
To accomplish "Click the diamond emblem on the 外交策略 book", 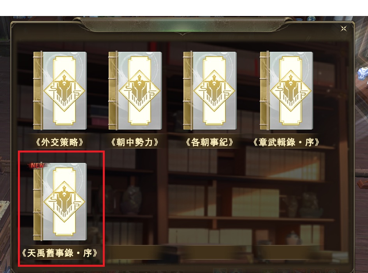I will [x=64, y=91].
